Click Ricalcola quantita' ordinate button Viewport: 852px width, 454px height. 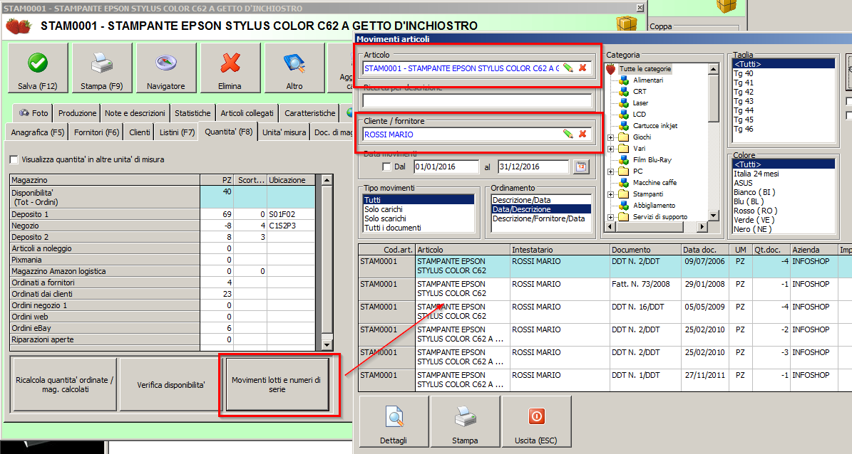[x=65, y=384]
